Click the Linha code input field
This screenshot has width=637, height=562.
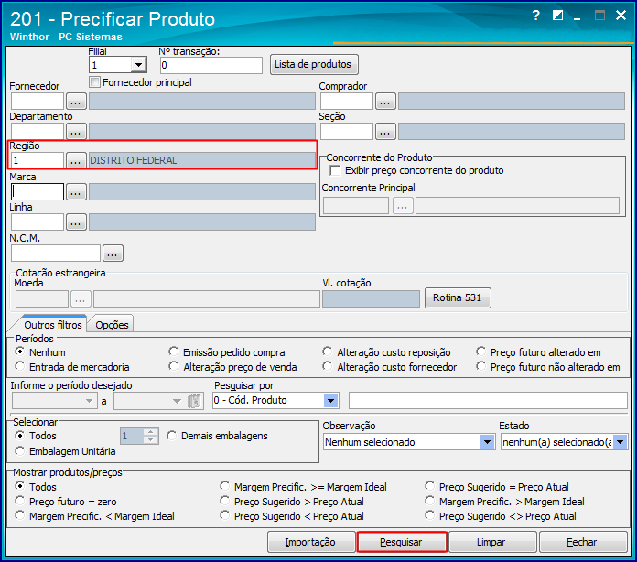pos(38,222)
